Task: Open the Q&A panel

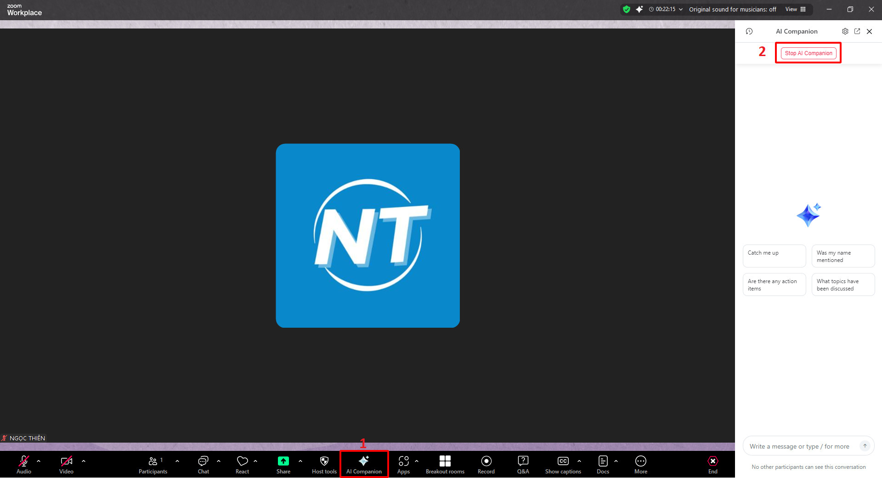Action: click(x=523, y=464)
